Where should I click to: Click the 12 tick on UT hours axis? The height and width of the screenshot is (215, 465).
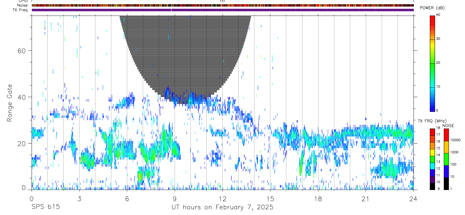point(222,199)
